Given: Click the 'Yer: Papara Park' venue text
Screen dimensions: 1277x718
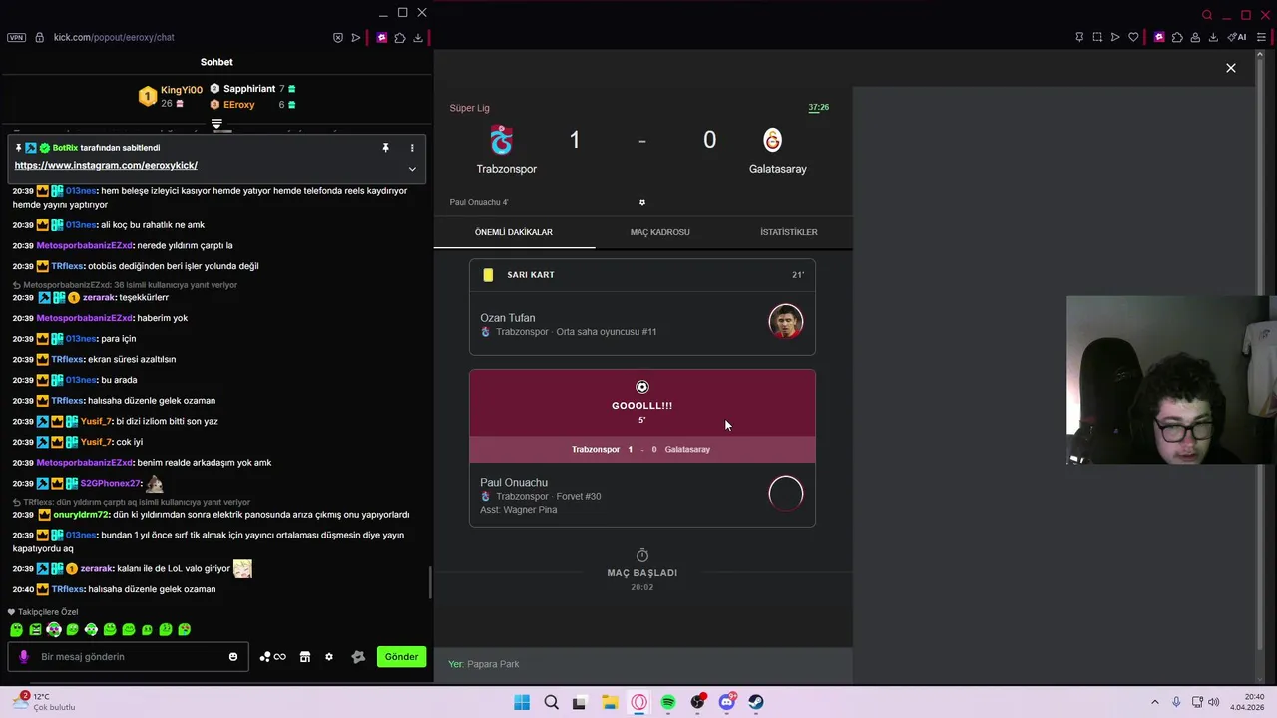Looking at the screenshot, I should (484, 664).
